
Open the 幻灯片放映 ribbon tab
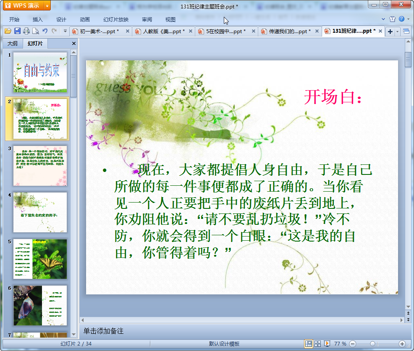click(116, 19)
